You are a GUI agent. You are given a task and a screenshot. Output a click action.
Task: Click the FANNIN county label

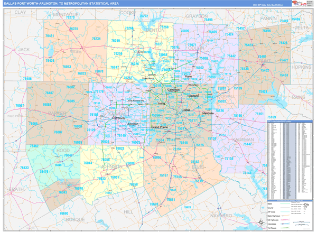268,18
